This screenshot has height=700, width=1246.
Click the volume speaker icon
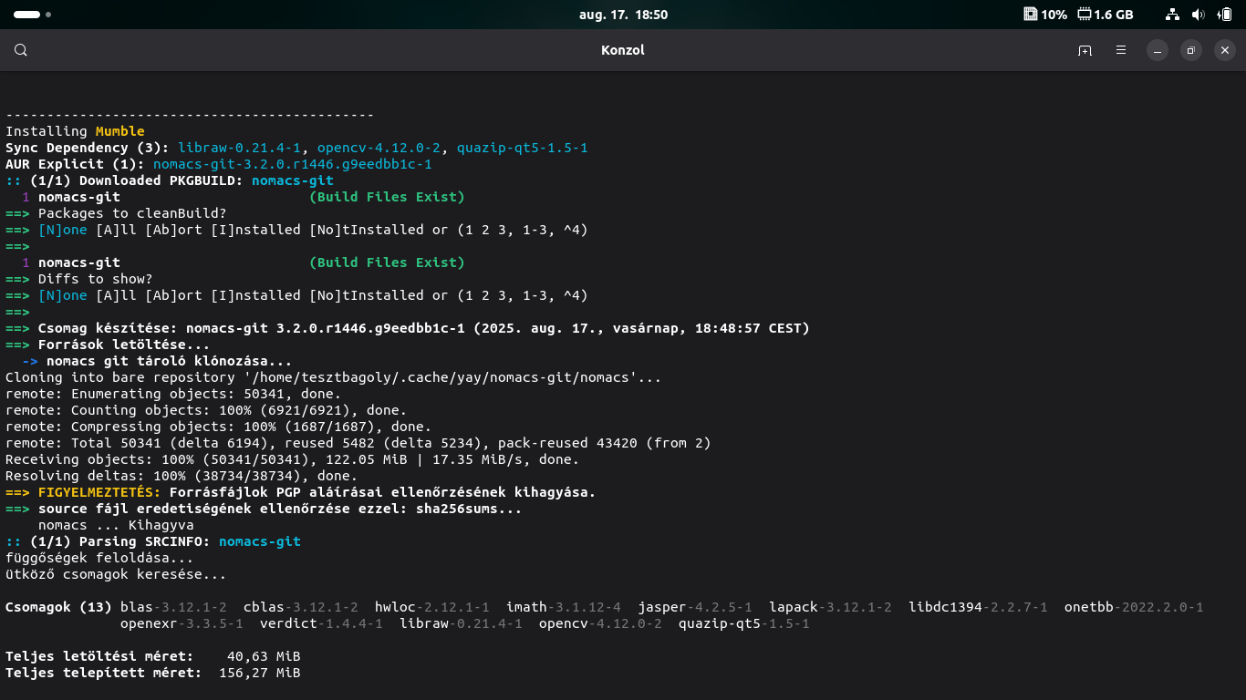point(1198,15)
